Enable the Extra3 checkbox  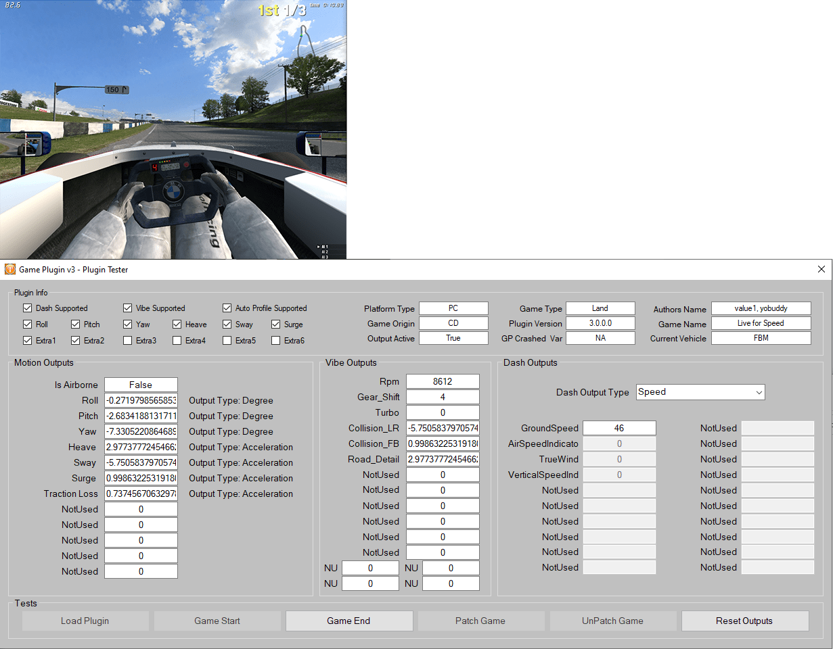click(x=126, y=341)
